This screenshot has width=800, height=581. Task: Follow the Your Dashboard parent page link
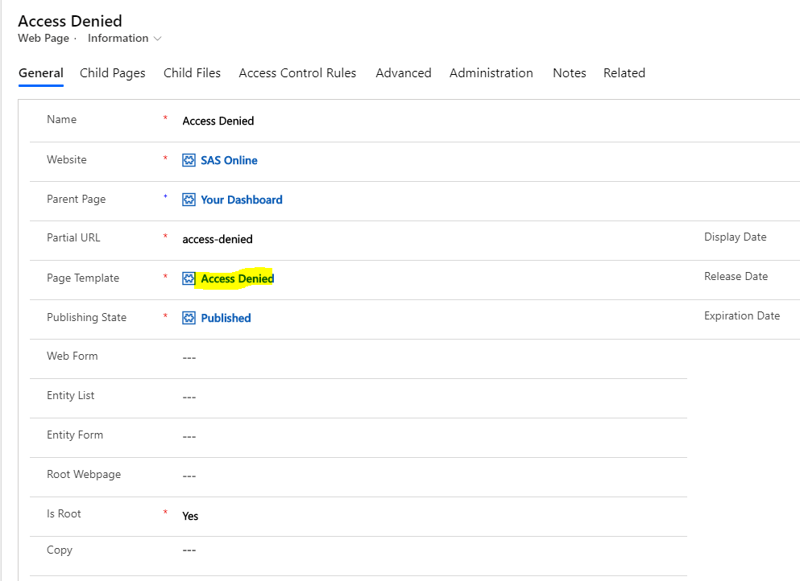tap(242, 200)
